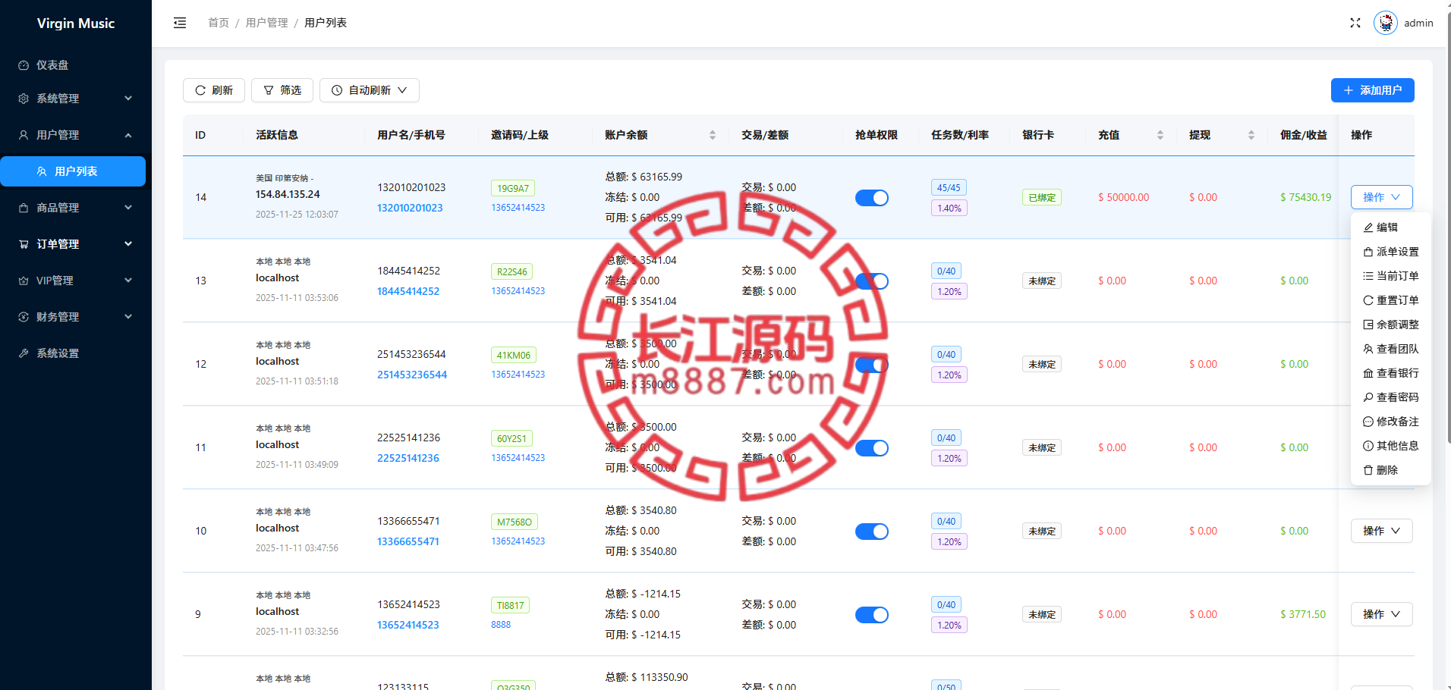The image size is (1451, 690).
Task: Go to 首页 breadcrumb
Action: point(219,23)
